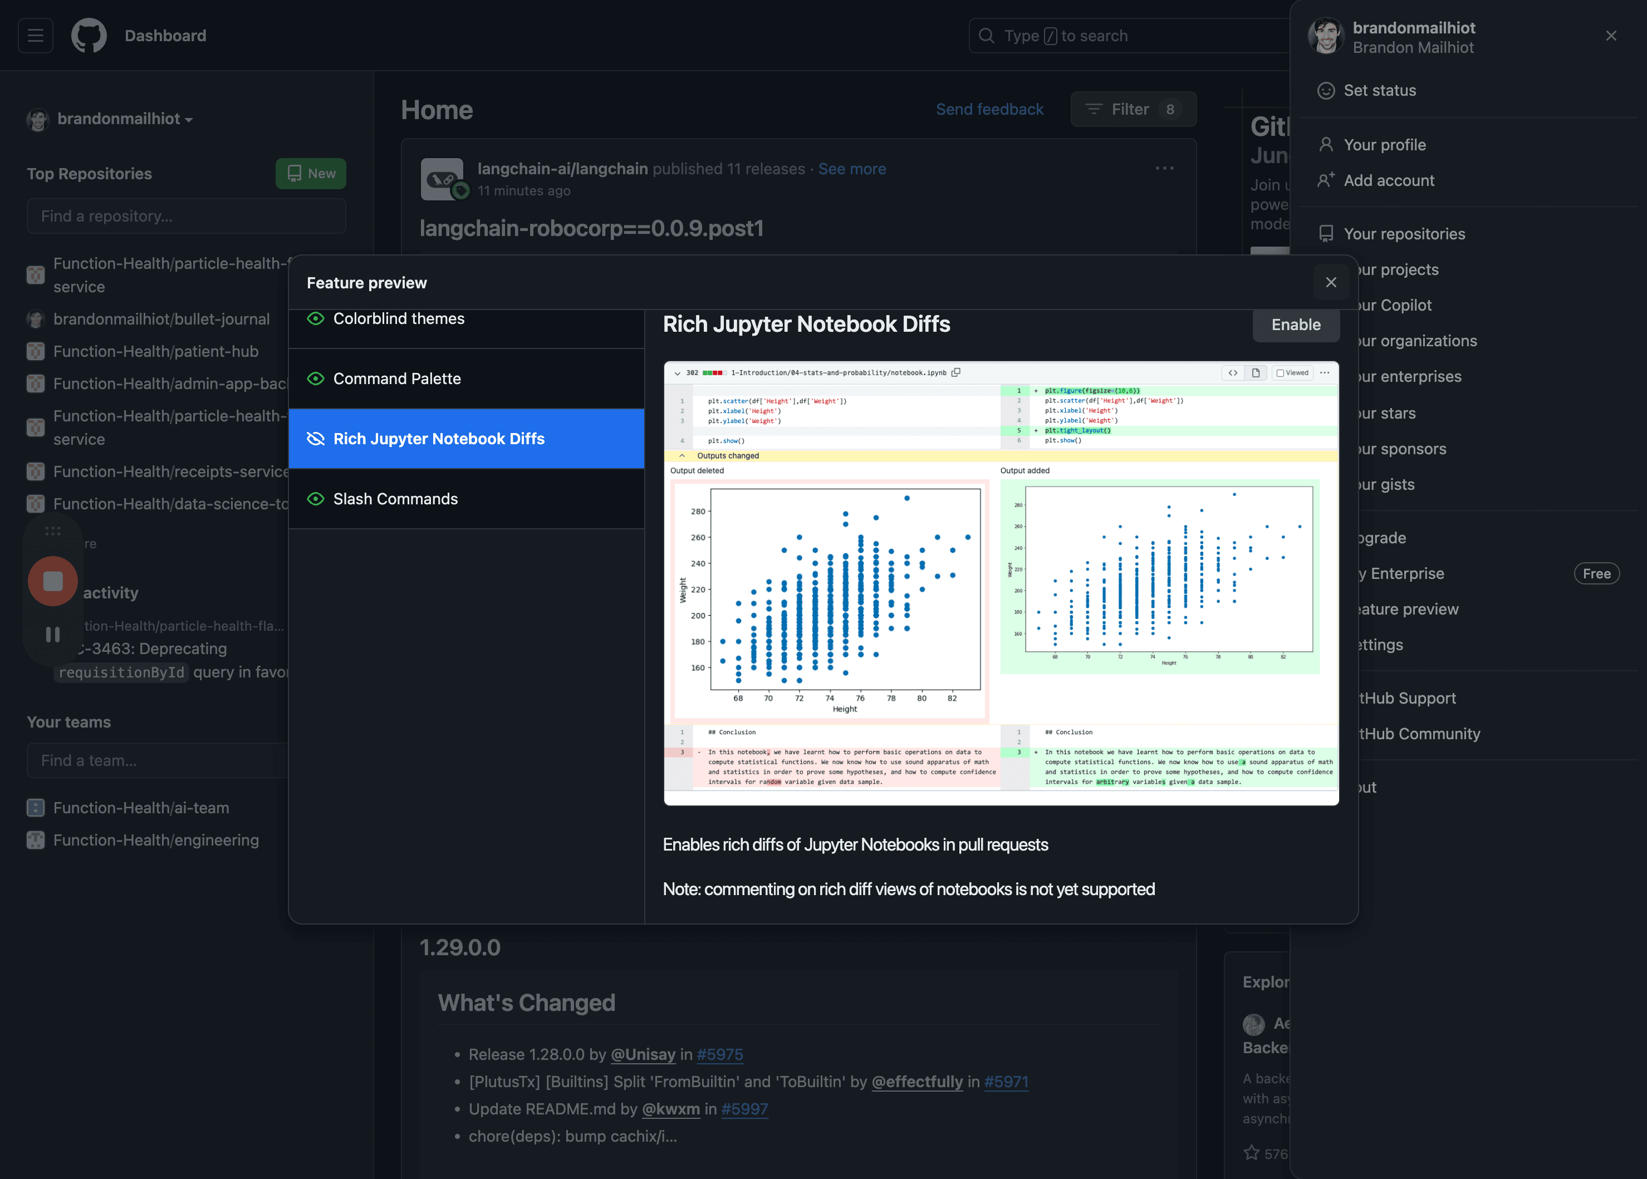Open pull request #5975 link
Viewport: 1647px width, 1179px height.
pos(719,1054)
